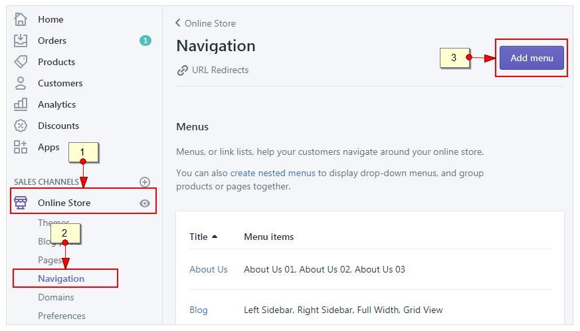Click the Discounts badge icon
The image size is (580, 331).
(21, 126)
